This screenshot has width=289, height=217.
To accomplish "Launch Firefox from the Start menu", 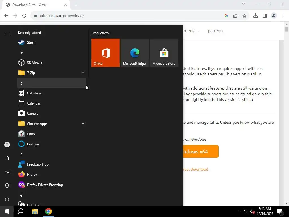I will [x=52, y=174].
